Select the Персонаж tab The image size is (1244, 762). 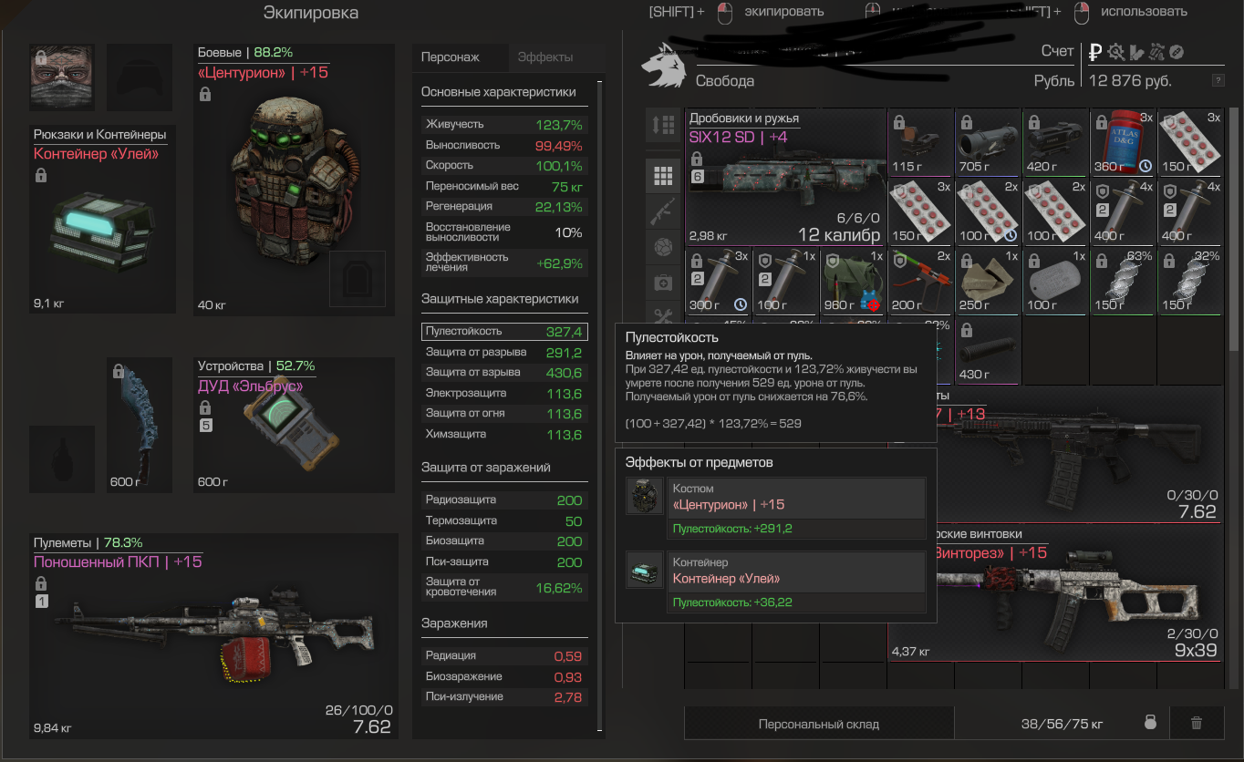click(x=451, y=57)
